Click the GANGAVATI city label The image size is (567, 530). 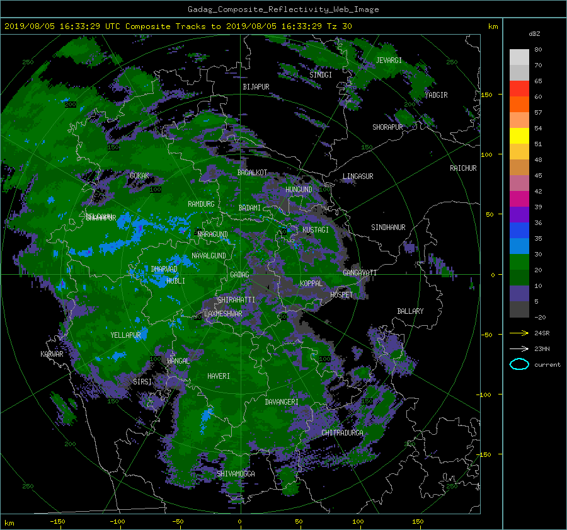pyautogui.click(x=360, y=273)
